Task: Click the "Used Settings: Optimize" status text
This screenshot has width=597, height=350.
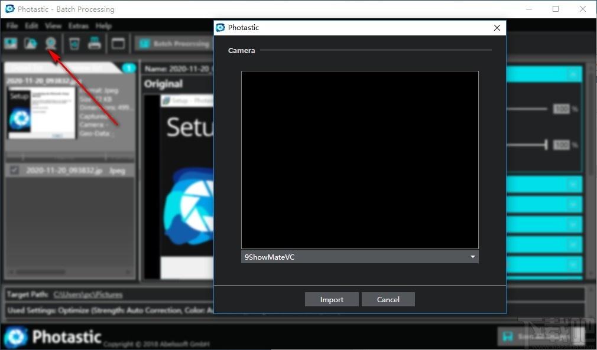Action: click(48, 310)
